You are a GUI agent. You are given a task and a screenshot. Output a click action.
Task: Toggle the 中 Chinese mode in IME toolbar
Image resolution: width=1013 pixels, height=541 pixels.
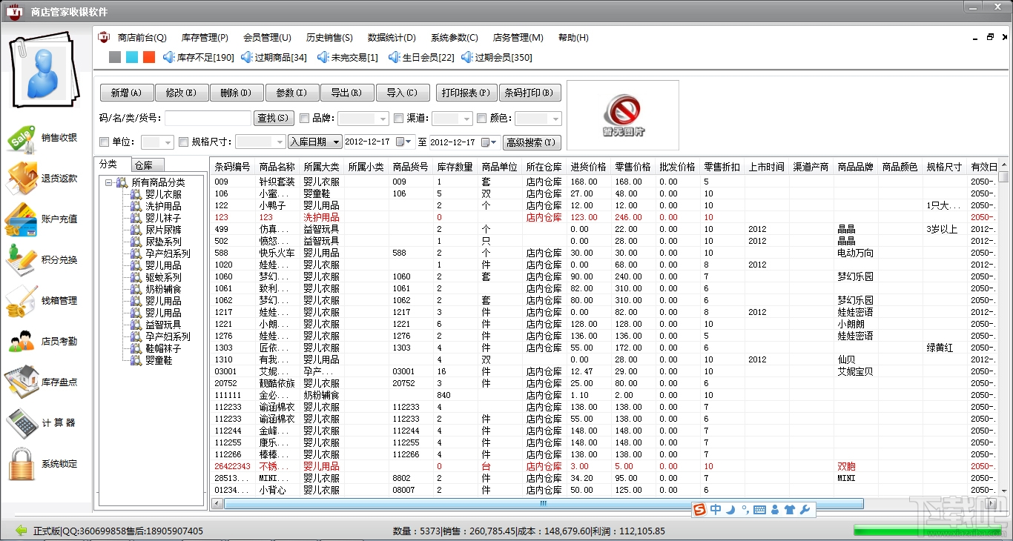716,509
